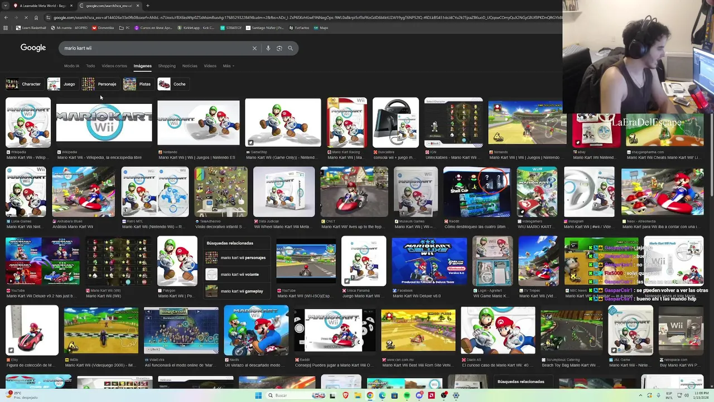Submit search with magnifier icon
Viewport: 714px width, 402px height.
pyautogui.click(x=290, y=48)
